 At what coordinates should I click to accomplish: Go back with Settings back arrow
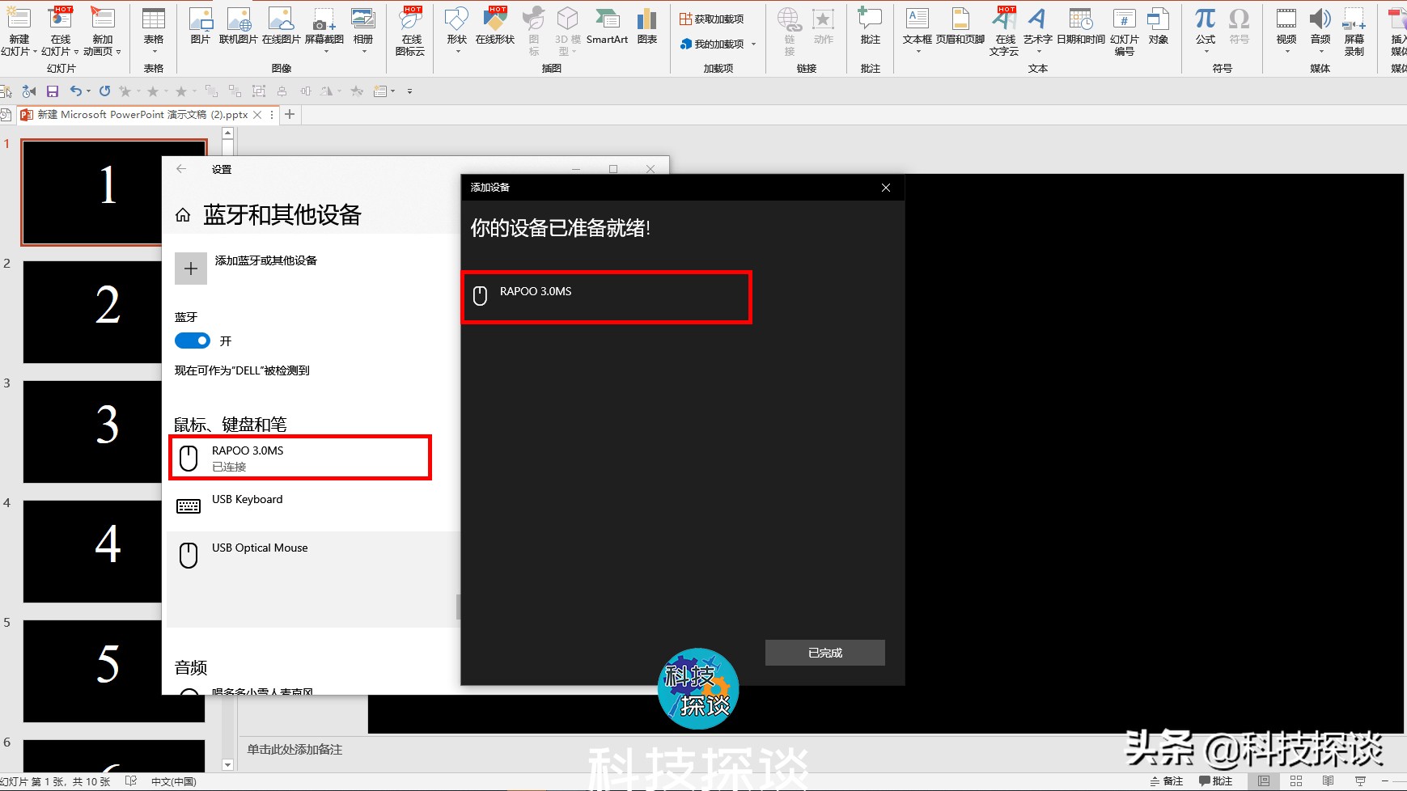181,169
